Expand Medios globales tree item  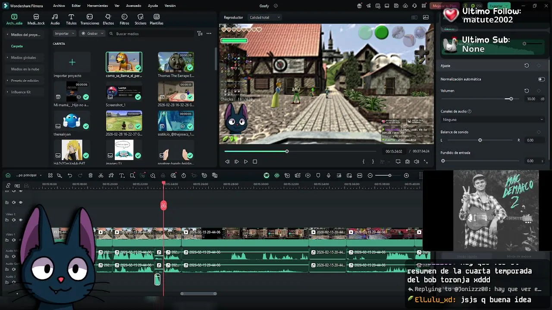[x=7, y=57]
